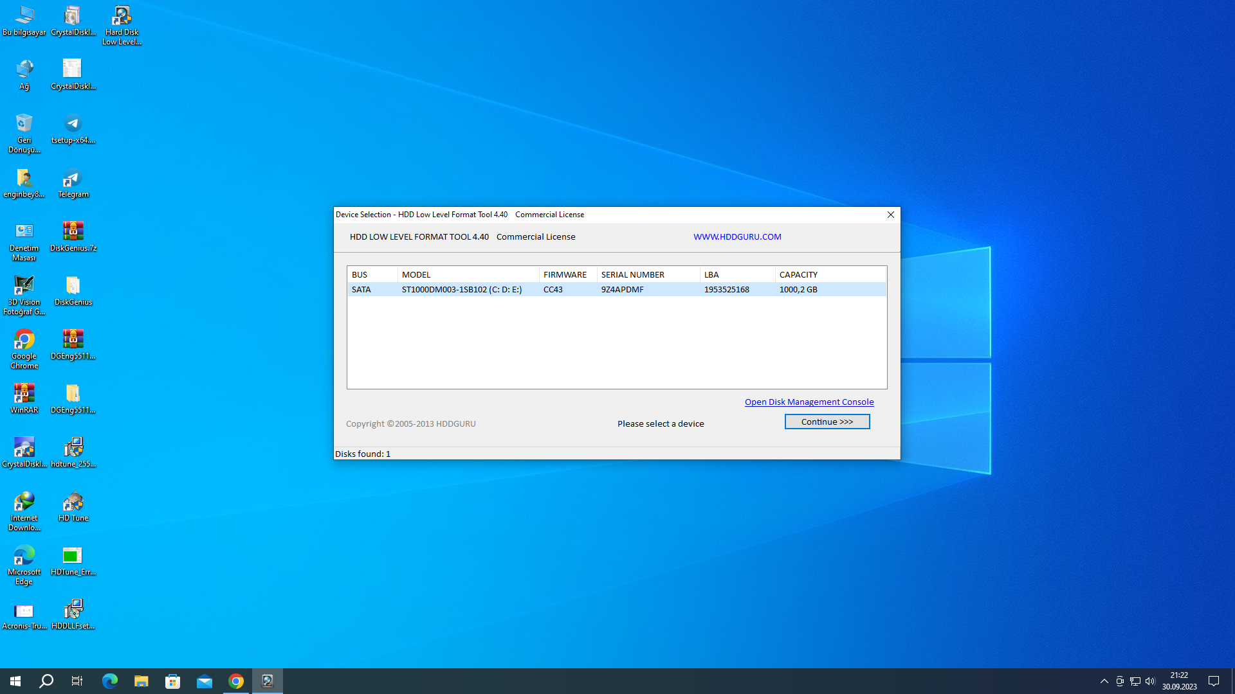Click the SERIAL NUMBER column header

[x=647, y=274]
